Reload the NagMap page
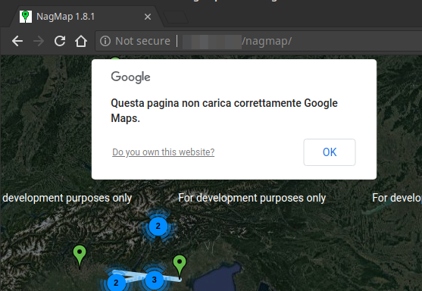 point(60,41)
